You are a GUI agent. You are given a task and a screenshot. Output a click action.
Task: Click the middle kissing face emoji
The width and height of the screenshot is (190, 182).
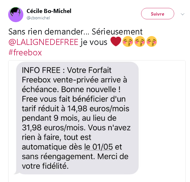(140, 42)
